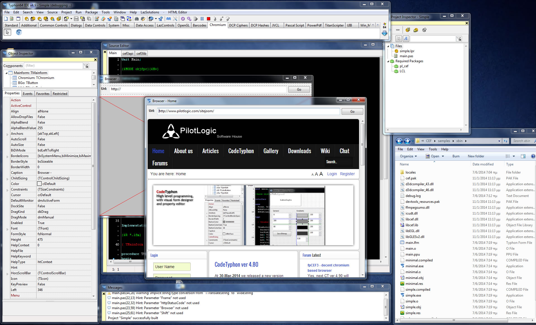Viewport: 536px width, 325px height.
Task: Switch to the Data Controls palette tab
Action: point(95,25)
